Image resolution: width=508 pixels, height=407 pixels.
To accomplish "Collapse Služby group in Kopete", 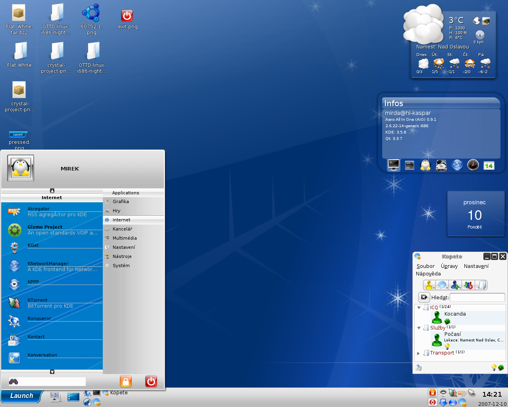I will coord(419,328).
